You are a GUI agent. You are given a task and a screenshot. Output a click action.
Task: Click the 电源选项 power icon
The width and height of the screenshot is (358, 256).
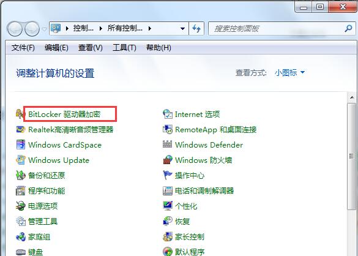(x=20, y=206)
